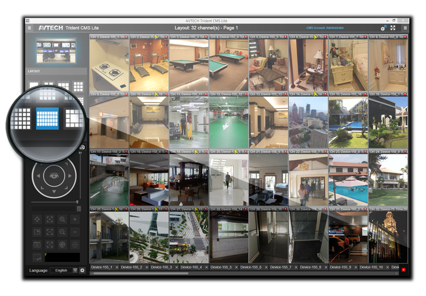The height and width of the screenshot is (296, 426).
Task: Select the channel 23 swimming pool feed
Action: click(x=348, y=180)
